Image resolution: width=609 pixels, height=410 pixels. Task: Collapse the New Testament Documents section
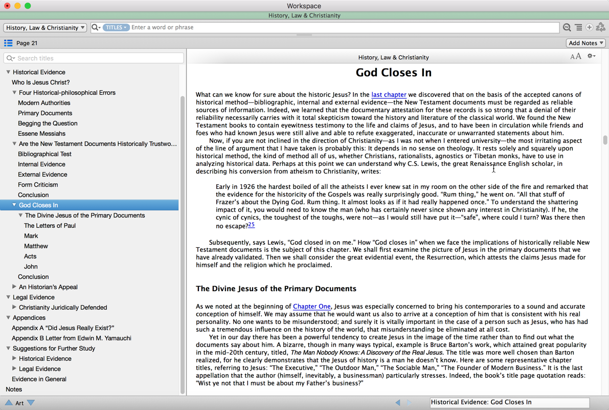point(14,143)
